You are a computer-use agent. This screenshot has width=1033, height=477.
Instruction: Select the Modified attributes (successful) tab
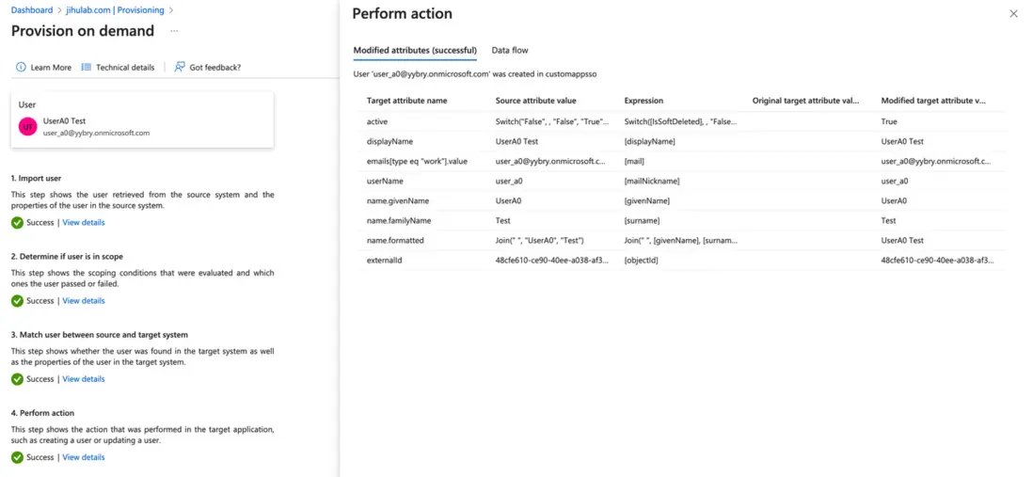415,50
